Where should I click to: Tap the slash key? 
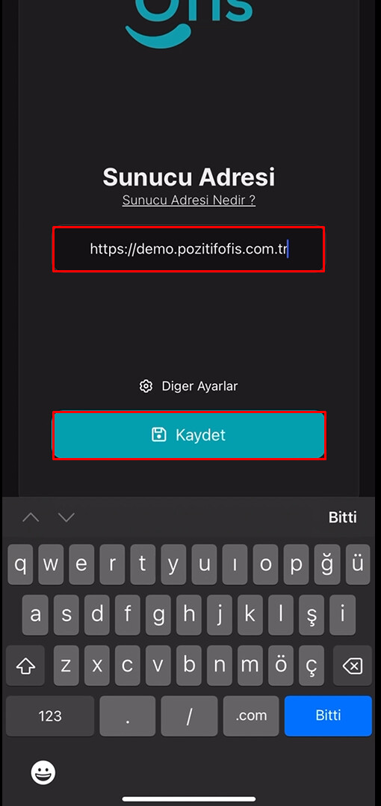[189, 715]
